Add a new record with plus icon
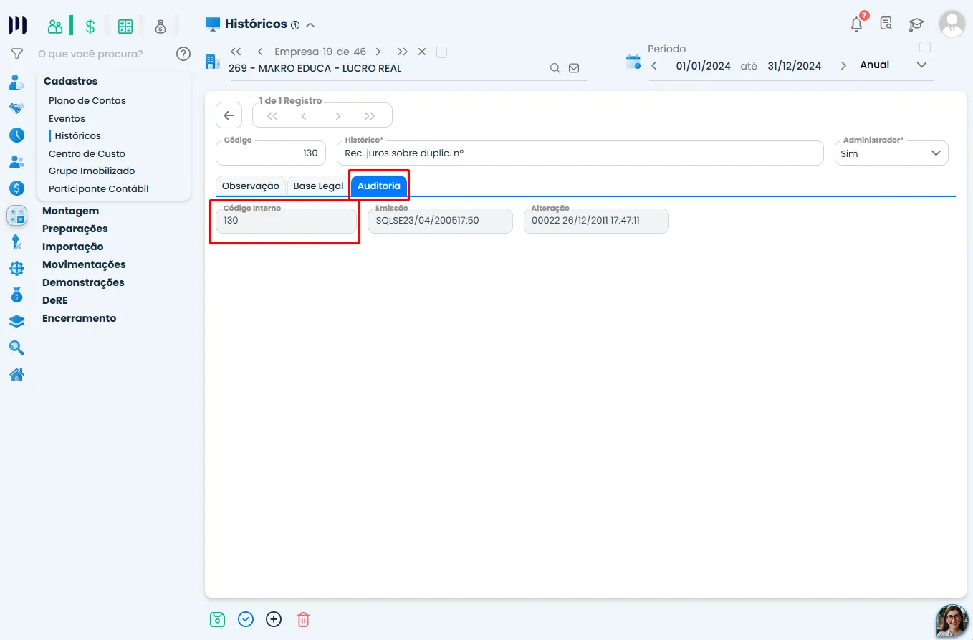The image size is (973, 640). [x=274, y=619]
